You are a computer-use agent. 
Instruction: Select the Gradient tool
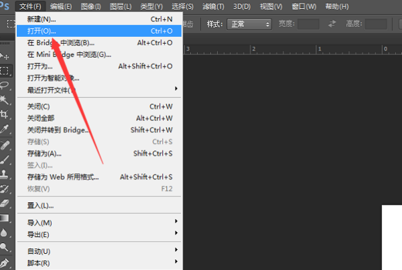click(5, 218)
